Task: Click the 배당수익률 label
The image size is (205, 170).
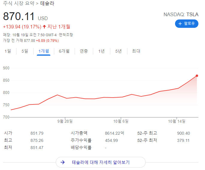Action: coord(81,148)
